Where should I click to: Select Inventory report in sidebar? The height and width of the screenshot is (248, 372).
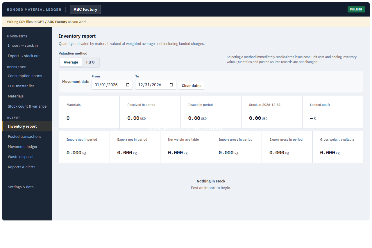27,126
